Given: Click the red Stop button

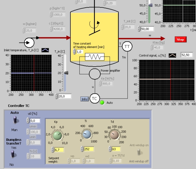Looking at the screenshot, I should [180, 39].
